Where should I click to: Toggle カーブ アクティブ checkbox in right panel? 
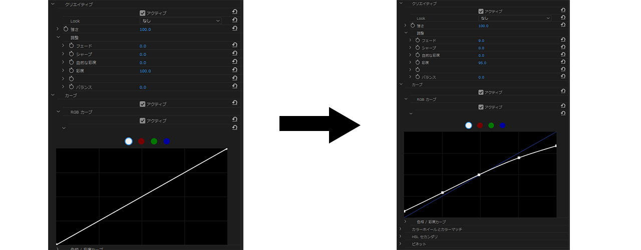coord(481,92)
